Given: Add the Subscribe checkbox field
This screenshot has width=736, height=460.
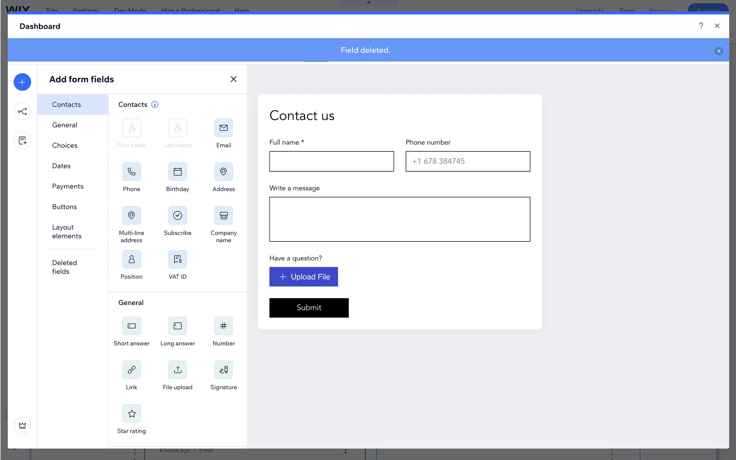Looking at the screenshot, I should tap(177, 215).
